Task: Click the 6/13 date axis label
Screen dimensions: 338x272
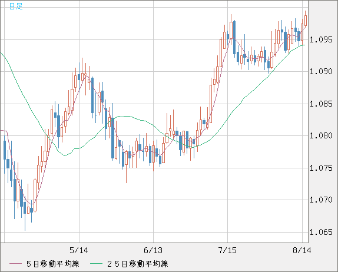Action: [x=153, y=250]
